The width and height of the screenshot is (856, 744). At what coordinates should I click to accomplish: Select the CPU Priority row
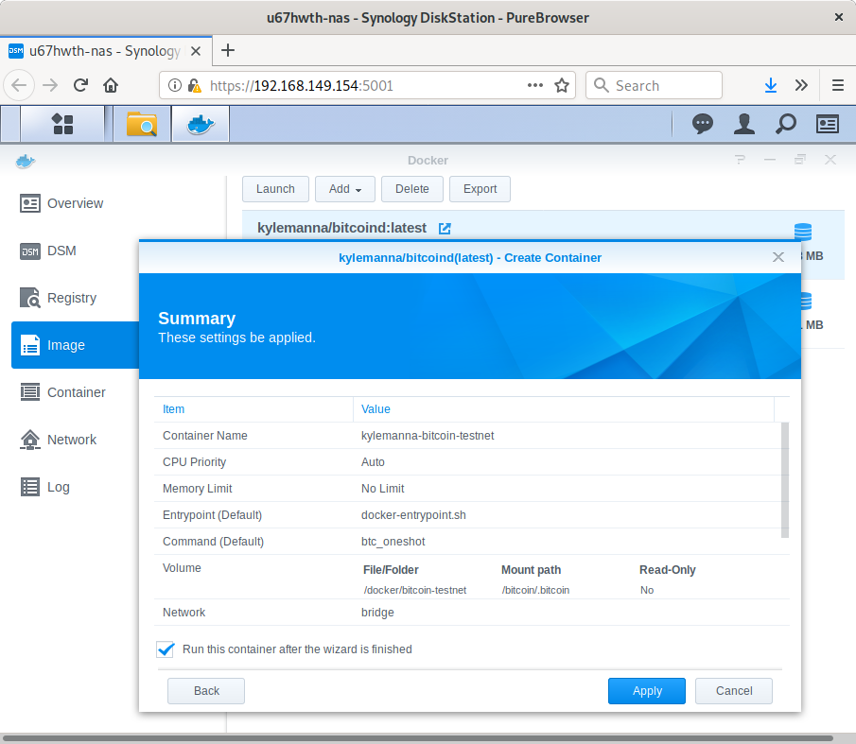tap(472, 462)
